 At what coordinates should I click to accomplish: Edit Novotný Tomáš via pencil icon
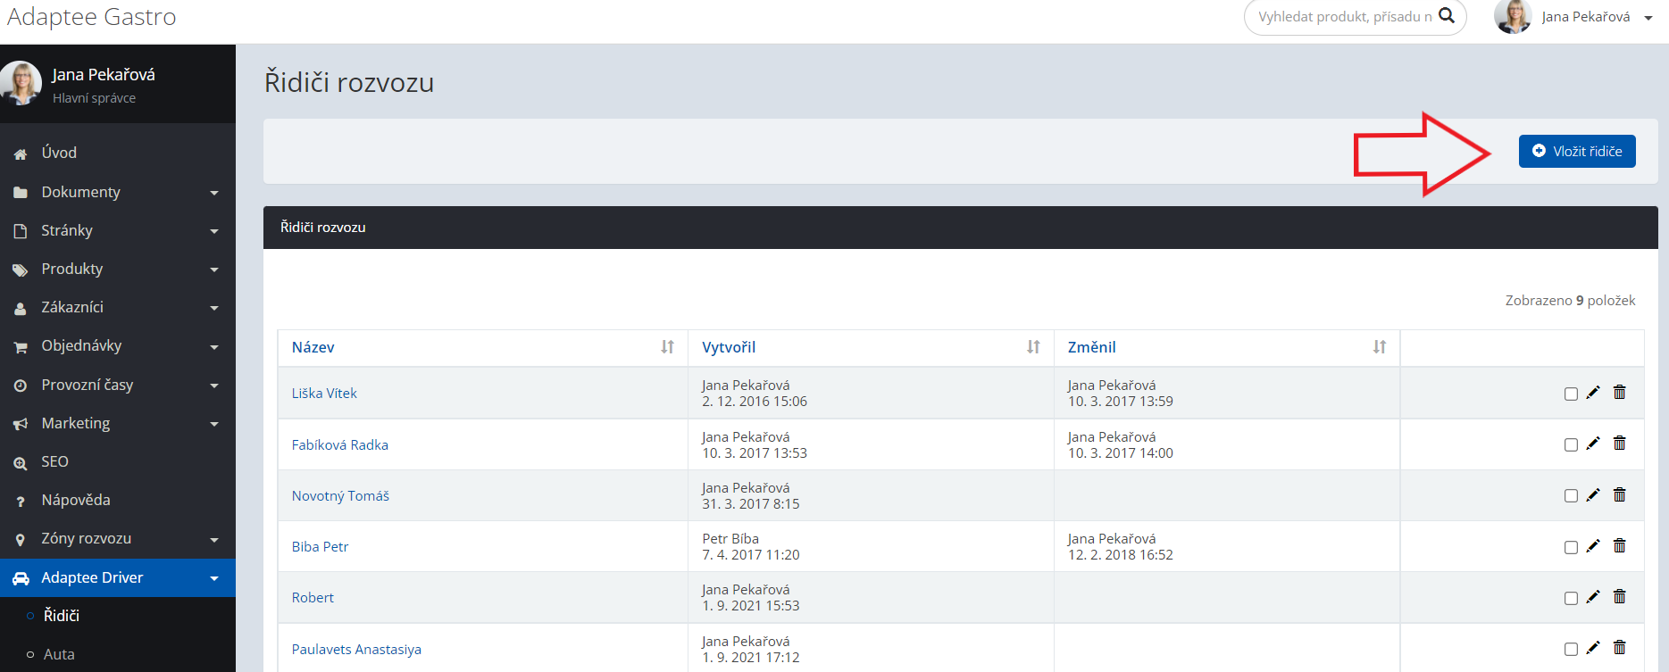coord(1593,495)
